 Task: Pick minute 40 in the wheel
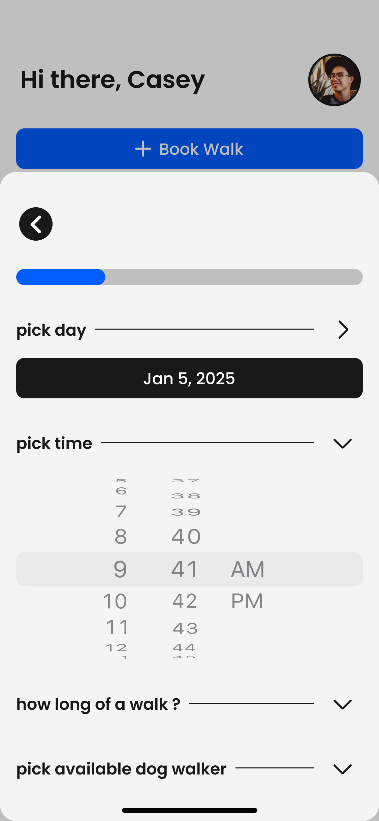tap(186, 536)
